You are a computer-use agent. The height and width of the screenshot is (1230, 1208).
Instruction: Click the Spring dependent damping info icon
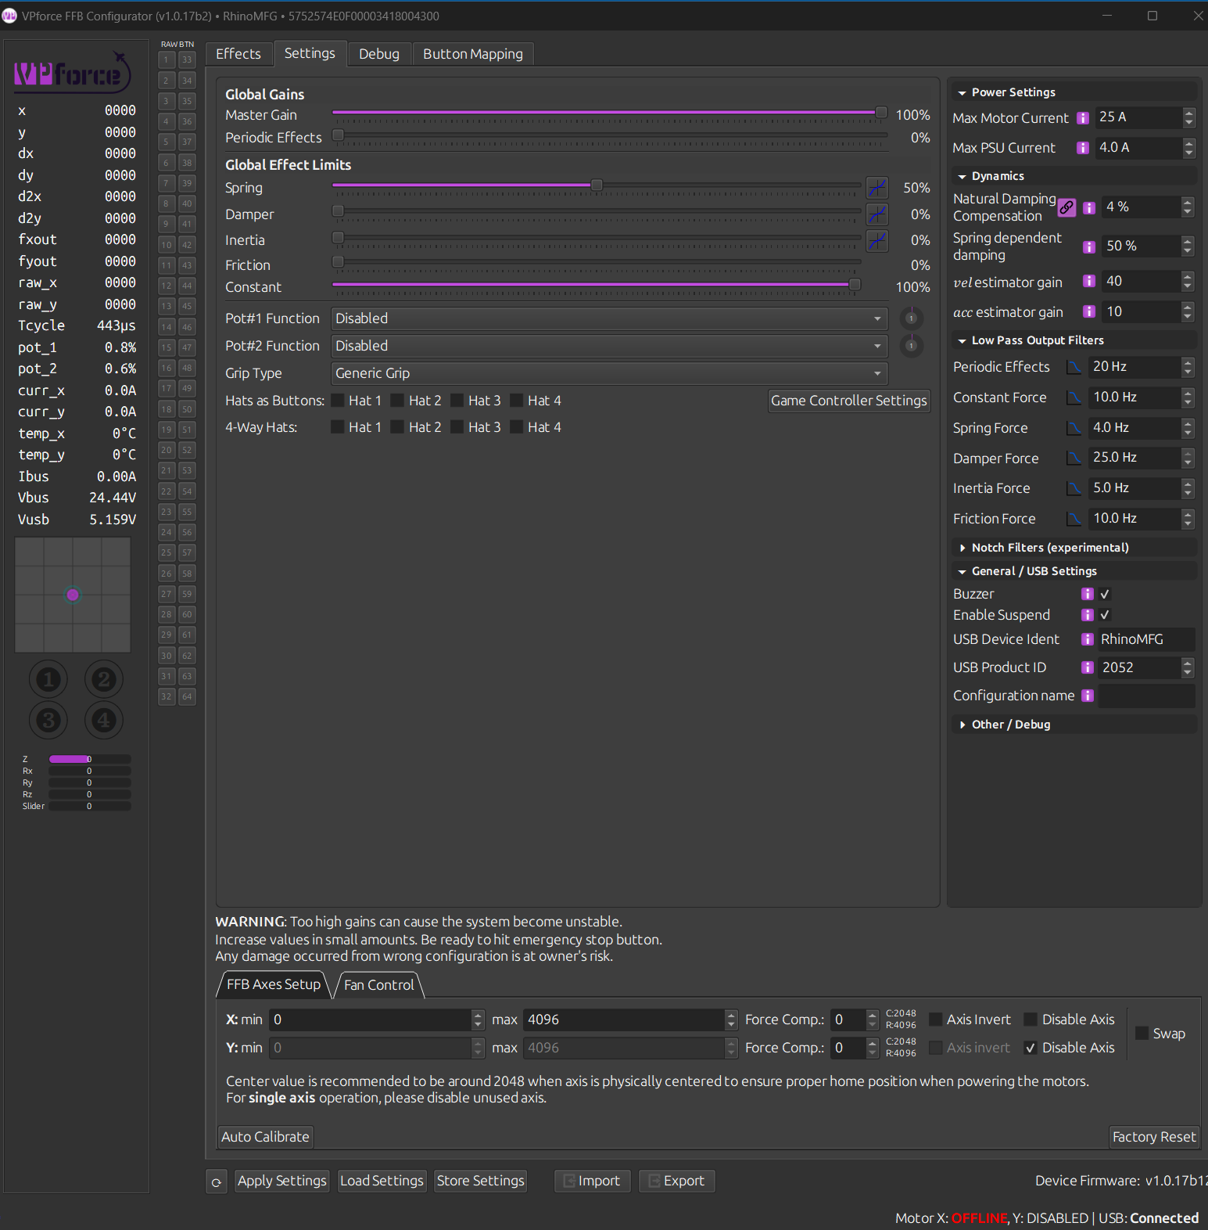click(x=1089, y=247)
